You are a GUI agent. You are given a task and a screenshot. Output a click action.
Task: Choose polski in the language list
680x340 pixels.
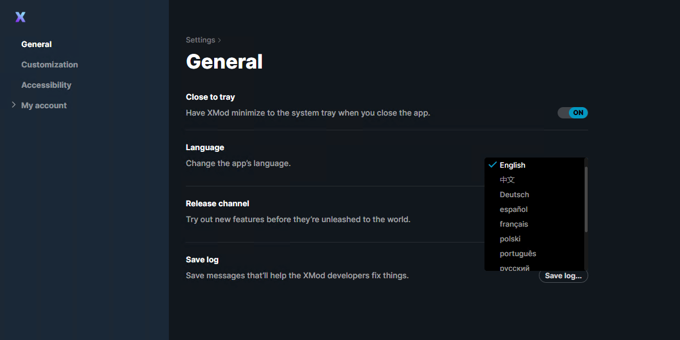(510, 239)
